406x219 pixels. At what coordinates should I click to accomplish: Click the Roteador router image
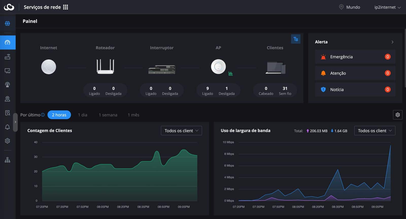coord(105,67)
